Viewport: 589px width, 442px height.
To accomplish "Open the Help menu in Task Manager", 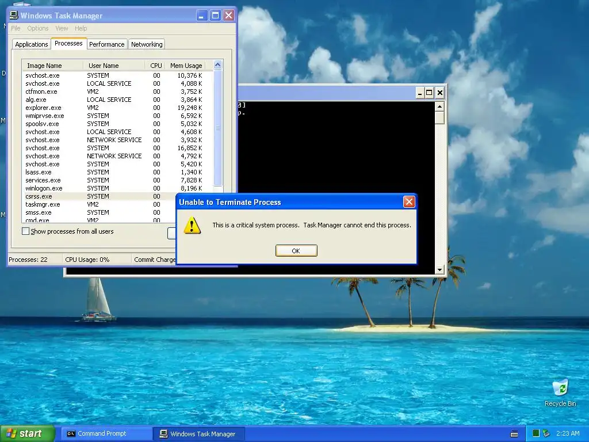I will tap(81, 28).
